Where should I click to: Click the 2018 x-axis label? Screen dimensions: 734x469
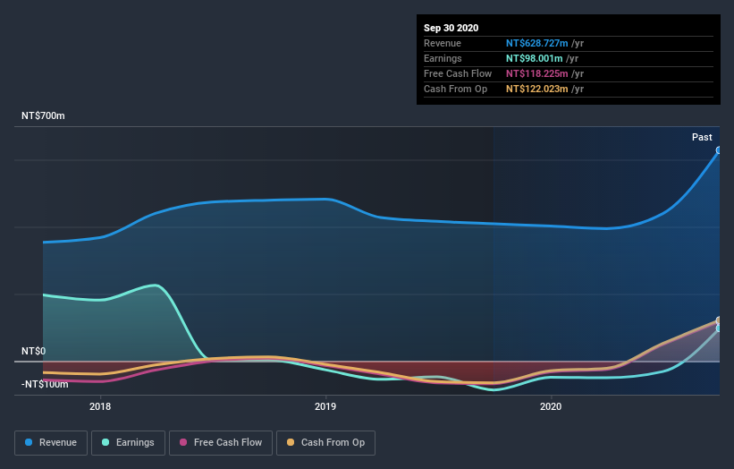click(100, 406)
